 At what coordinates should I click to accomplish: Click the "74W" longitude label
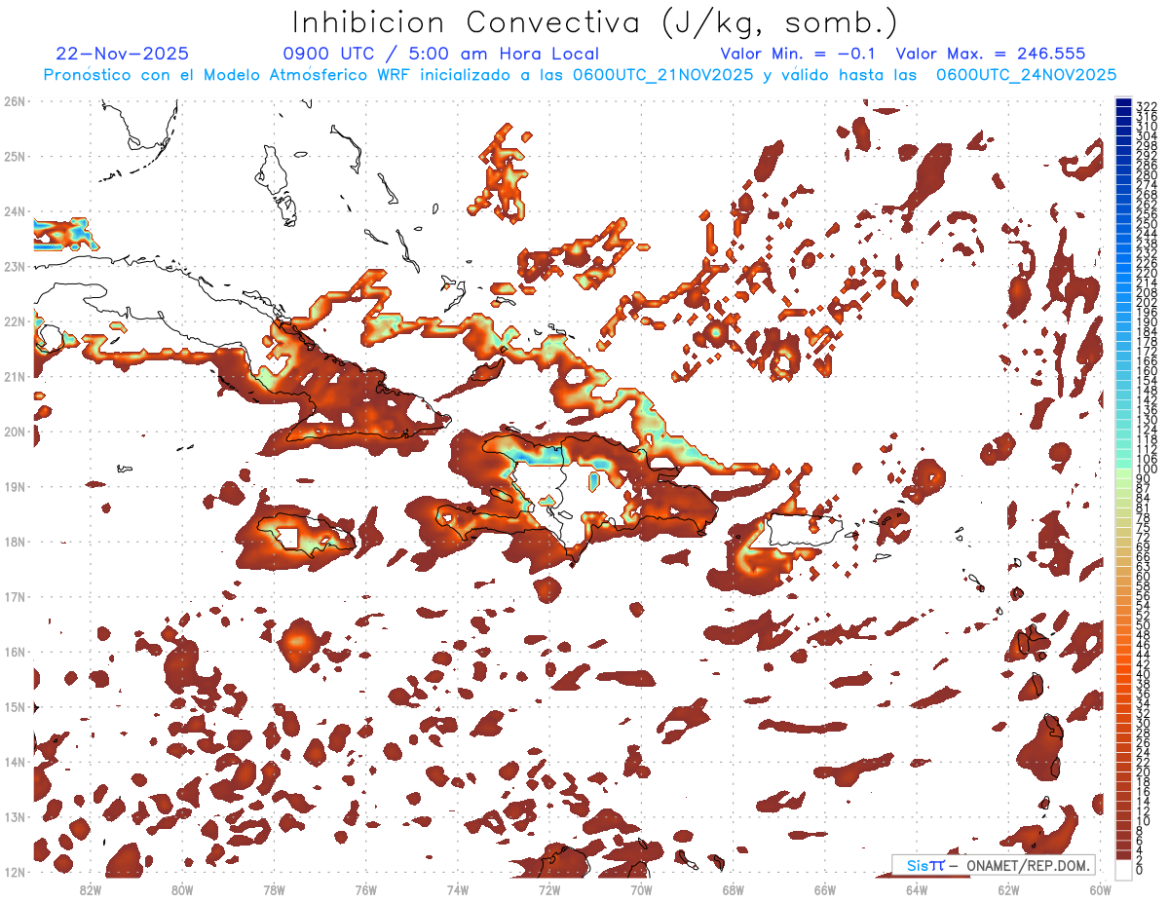458,889
